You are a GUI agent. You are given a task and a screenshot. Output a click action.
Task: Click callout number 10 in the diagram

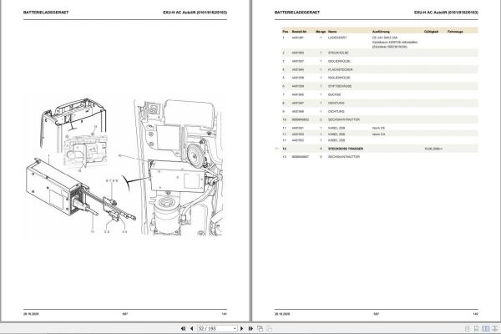click(x=119, y=155)
